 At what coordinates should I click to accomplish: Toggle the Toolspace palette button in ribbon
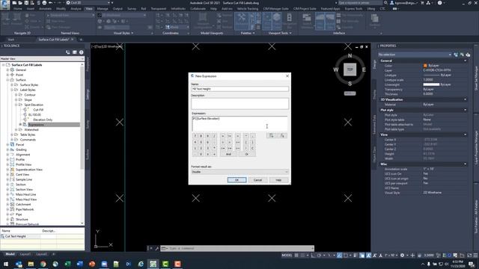242,21
